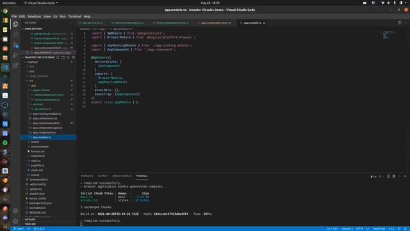
Task: Open notifications bell in status bar
Action: coord(406,228)
